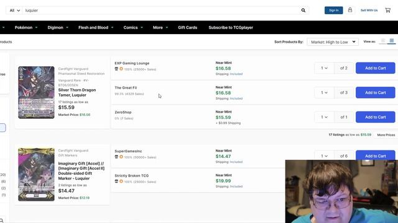The image size is (398, 223).
Task: Click Strictly Broken TCG seller name
Action: coord(131,176)
